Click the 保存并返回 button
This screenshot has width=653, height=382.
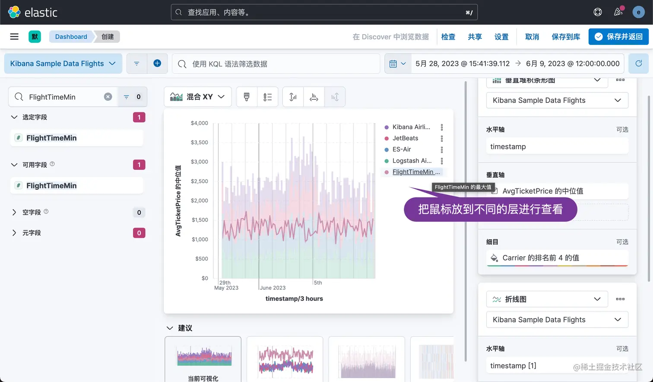(x=618, y=37)
